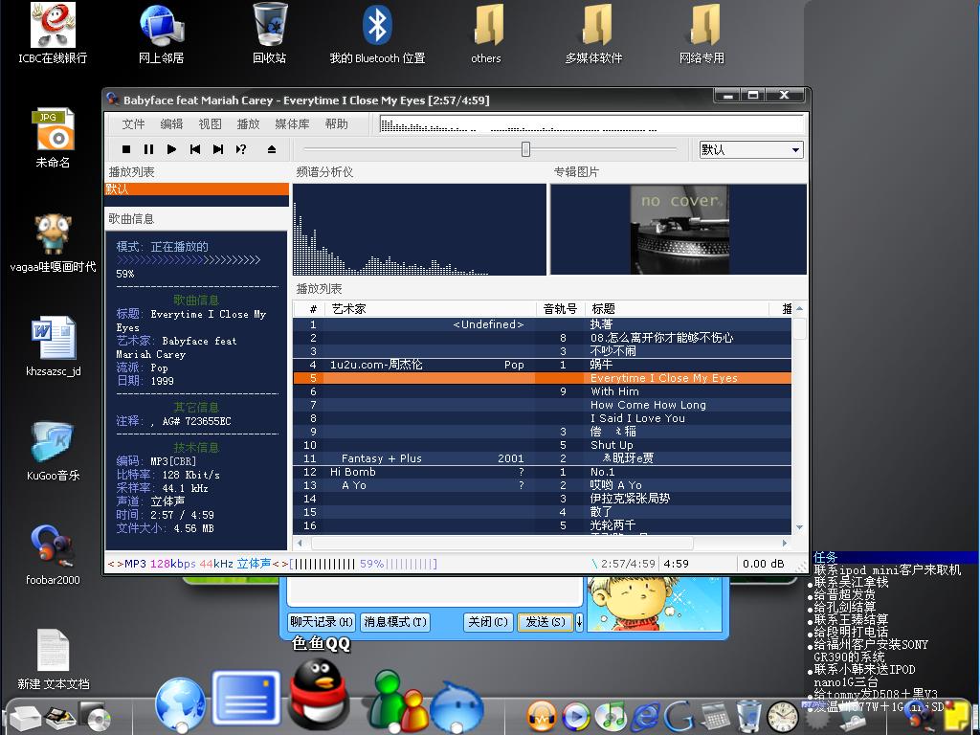The image size is (980, 735).
Task: Select the track 光轮两千
Action: tap(542, 525)
